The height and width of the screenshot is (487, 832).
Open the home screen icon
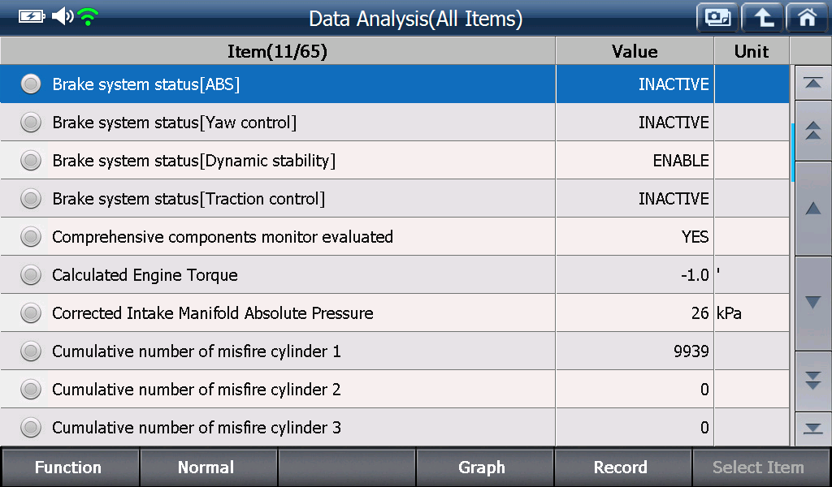tap(807, 18)
